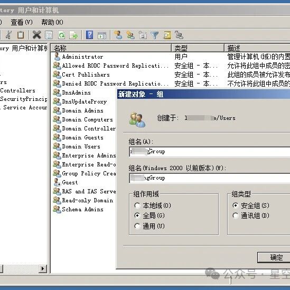
Task: Click tree pane scroll right arrow
Action: tap(43, 269)
